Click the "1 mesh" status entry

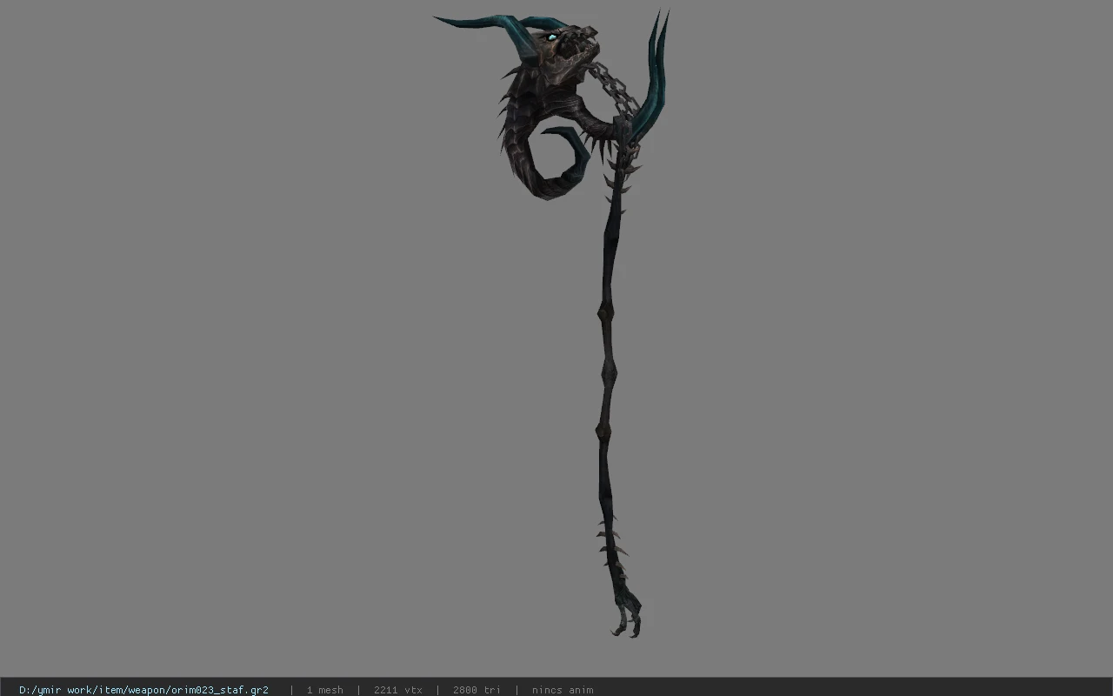click(324, 690)
